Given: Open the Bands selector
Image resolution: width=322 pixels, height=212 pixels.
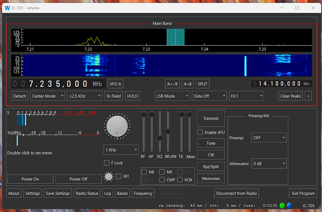Looking at the screenshot, I should pos(122,193).
